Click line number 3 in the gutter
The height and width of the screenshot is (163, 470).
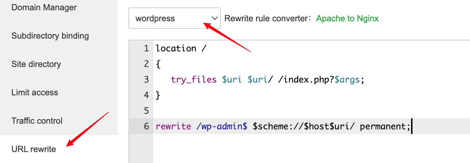(x=146, y=80)
